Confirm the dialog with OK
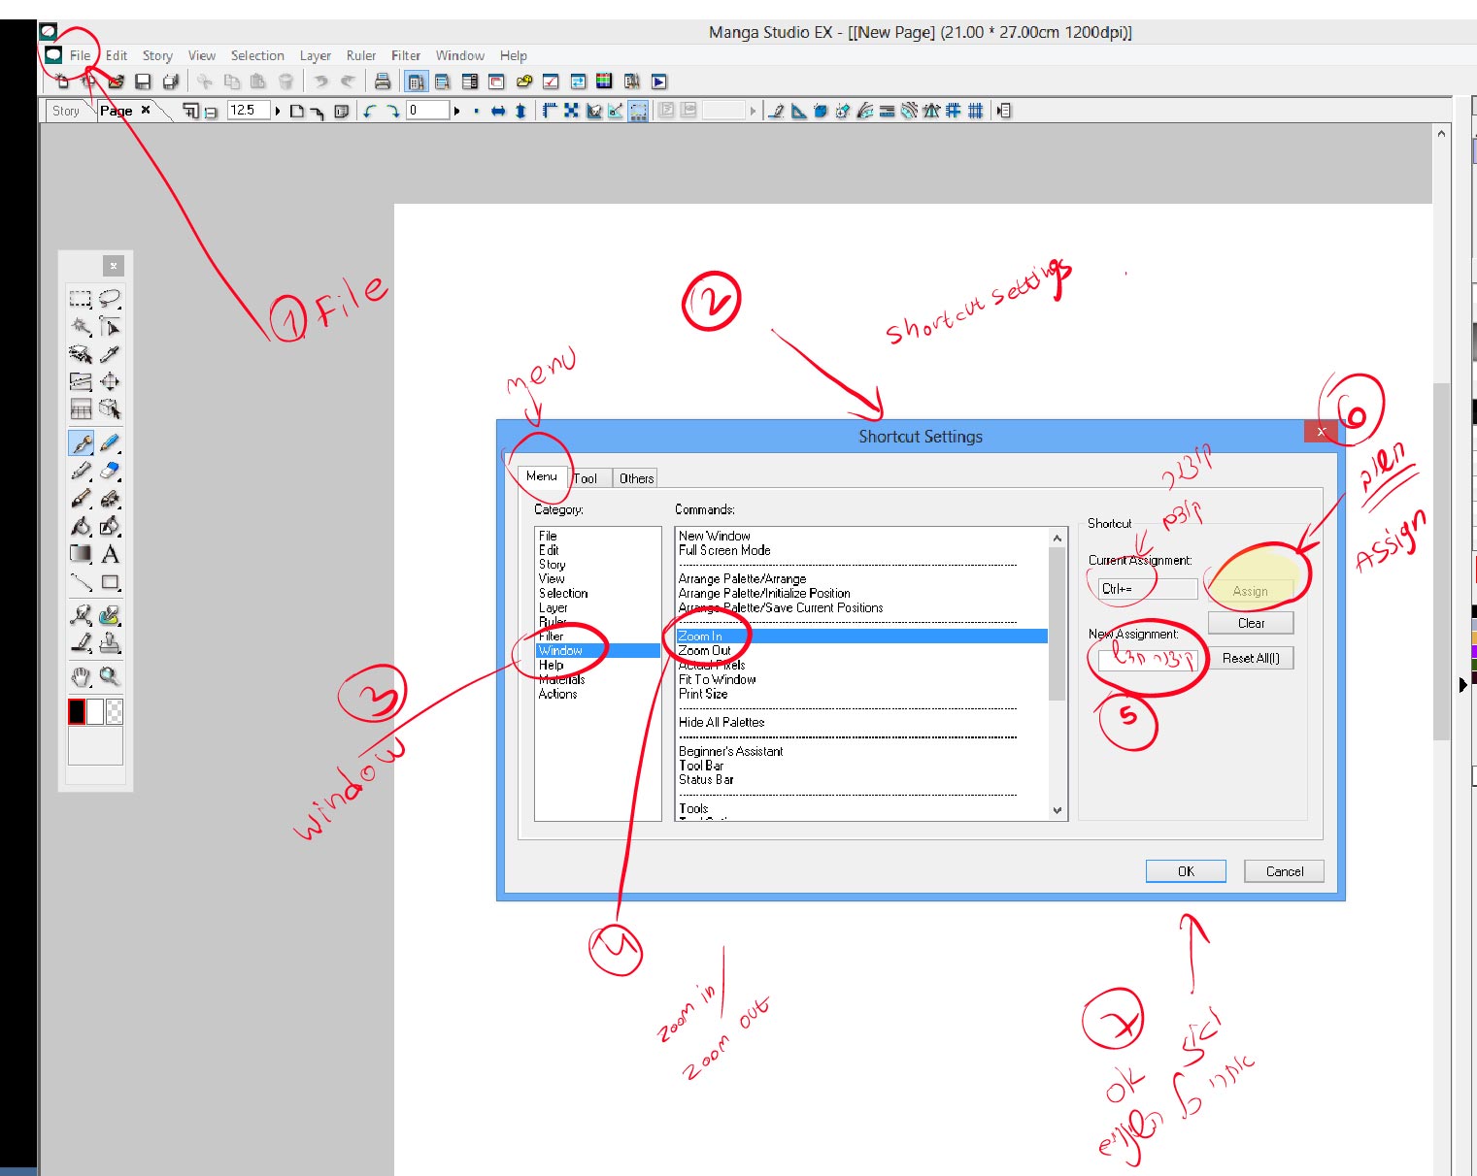1477x1176 pixels. [x=1186, y=871]
